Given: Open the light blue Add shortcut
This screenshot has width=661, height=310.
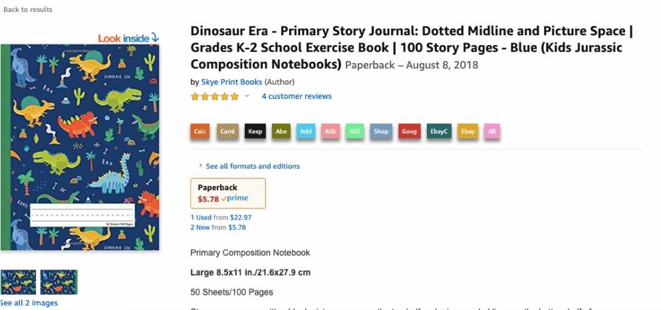Looking at the screenshot, I should point(306,131).
